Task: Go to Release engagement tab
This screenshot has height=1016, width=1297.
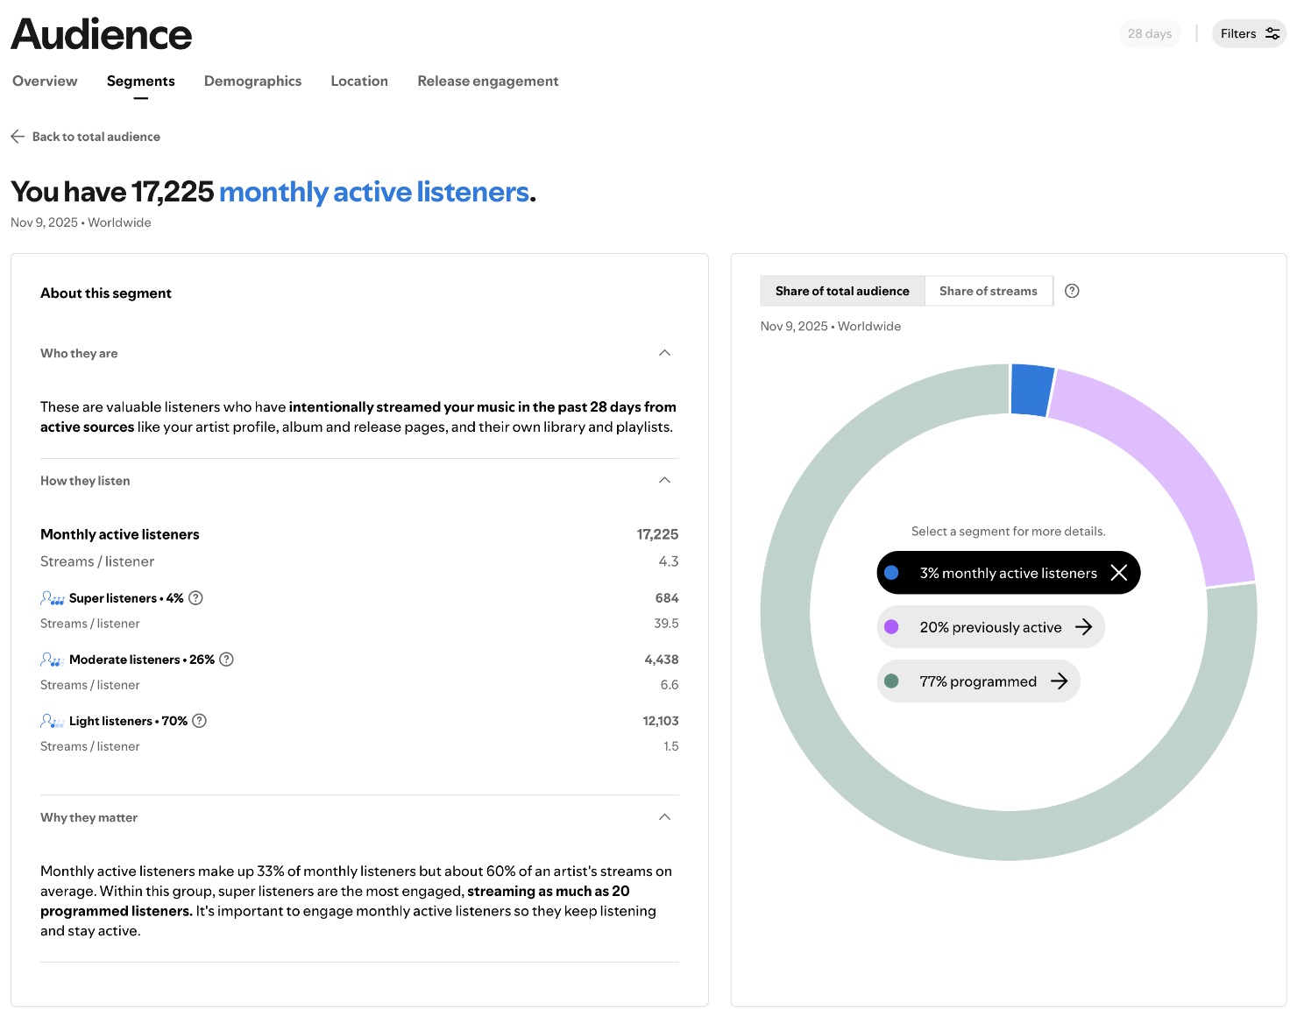Action: click(x=487, y=81)
